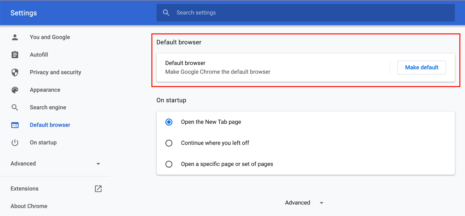Click the shield icon for Privacy and security
465x216 pixels.
coord(15,72)
